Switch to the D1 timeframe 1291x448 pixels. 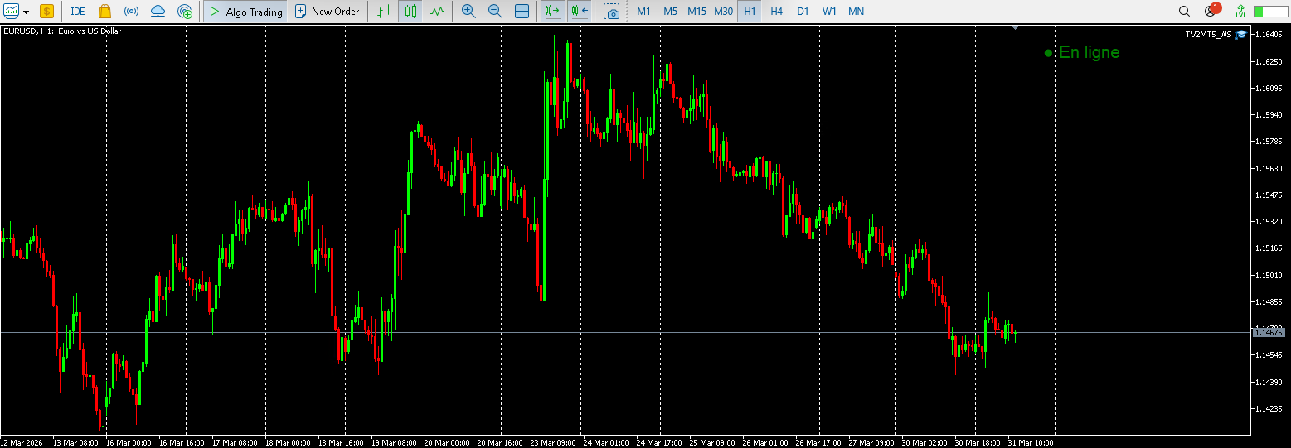(x=803, y=12)
